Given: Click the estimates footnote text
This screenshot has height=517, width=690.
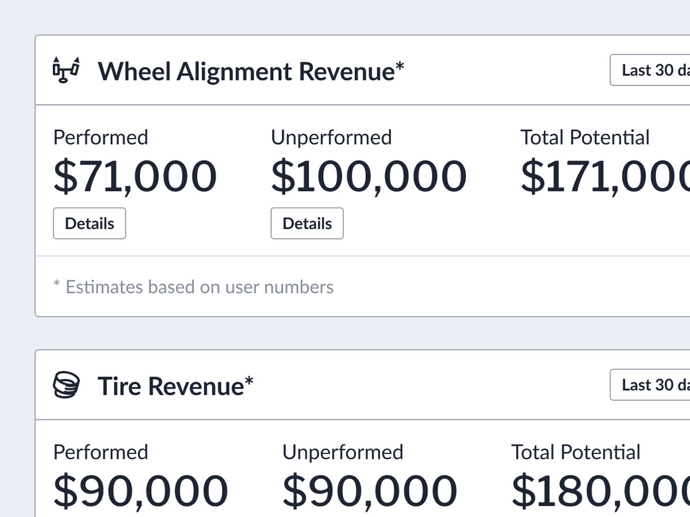Looking at the screenshot, I should pyautogui.click(x=193, y=287).
